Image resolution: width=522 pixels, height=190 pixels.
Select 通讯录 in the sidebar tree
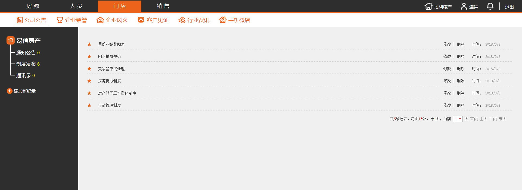24,75
